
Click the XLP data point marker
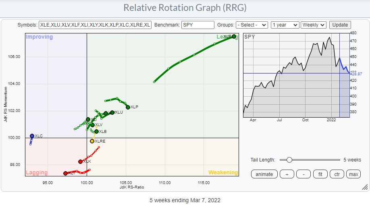click(128, 107)
